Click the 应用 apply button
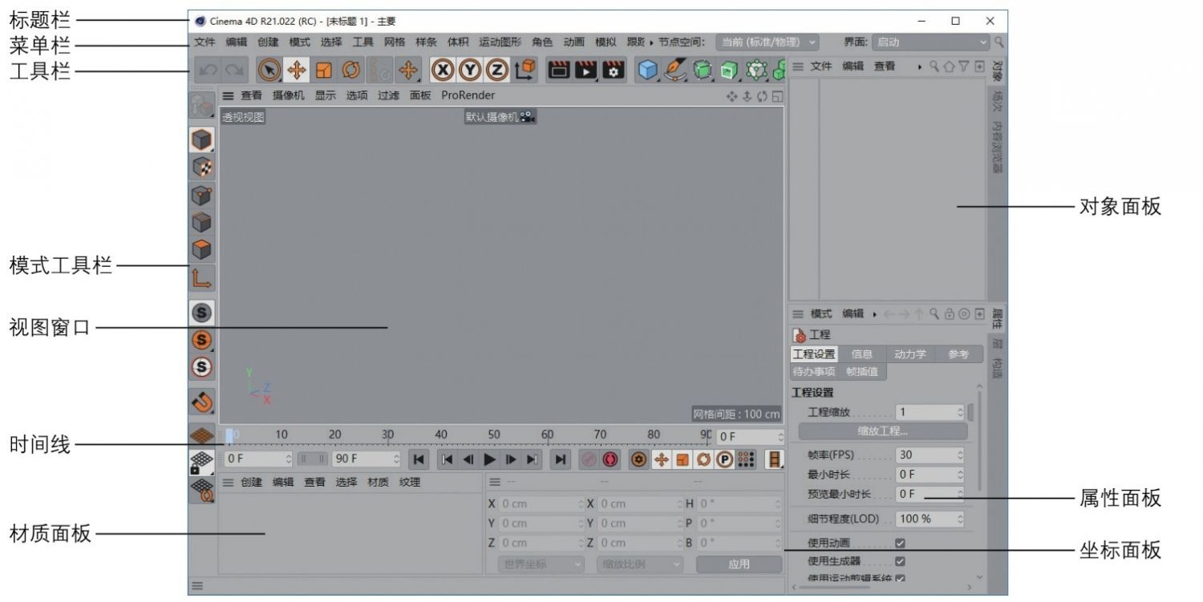The width and height of the screenshot is (1203, 602). pyautogui.click(x=739, y=564)
